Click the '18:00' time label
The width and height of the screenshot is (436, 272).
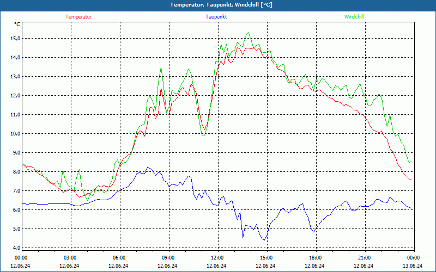315,258
